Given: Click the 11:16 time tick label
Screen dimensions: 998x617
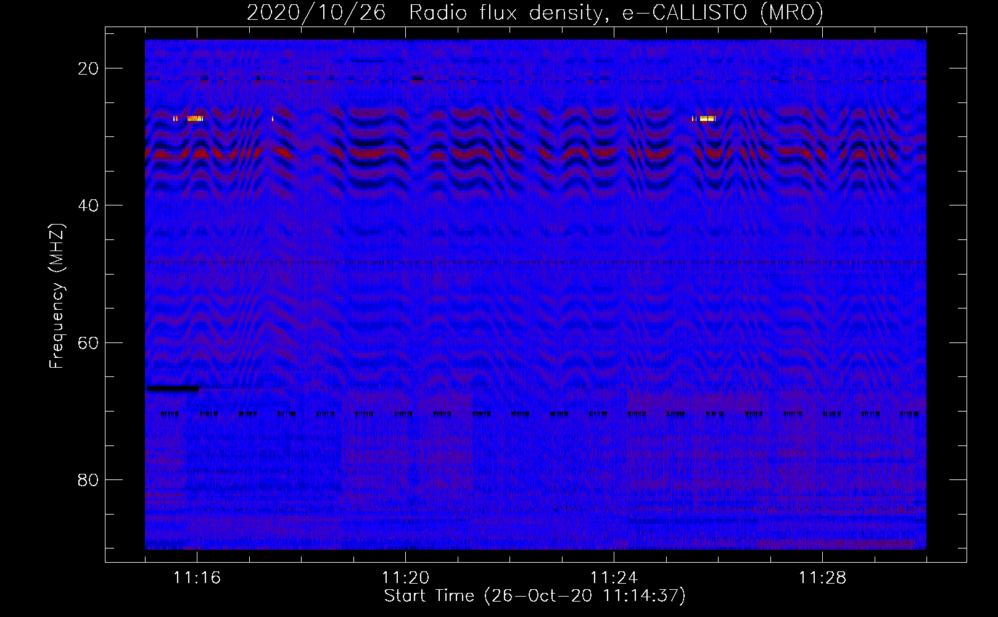Looking at the screenshot, I should 197,578.
